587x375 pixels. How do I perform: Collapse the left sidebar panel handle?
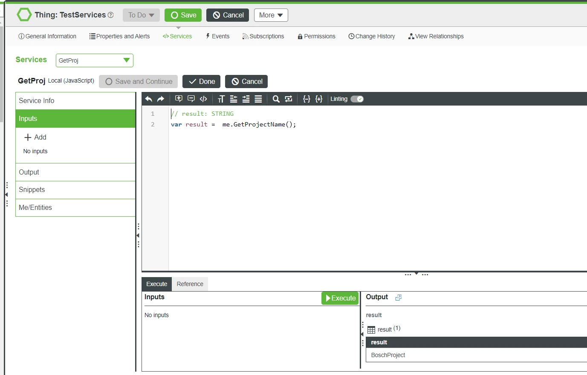point(6,195)
